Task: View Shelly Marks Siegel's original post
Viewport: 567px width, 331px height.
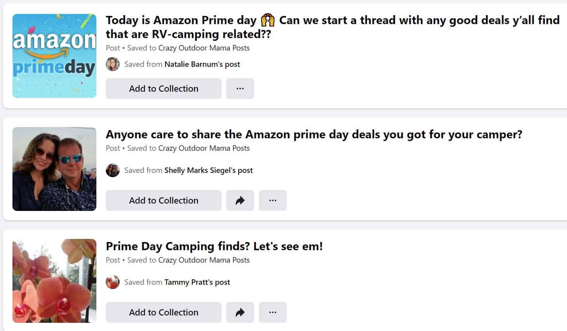Action: pyautogui.click(x=208, y=170)
